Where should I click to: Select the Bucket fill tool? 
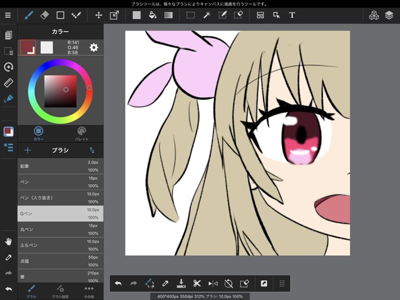[152, 15]
